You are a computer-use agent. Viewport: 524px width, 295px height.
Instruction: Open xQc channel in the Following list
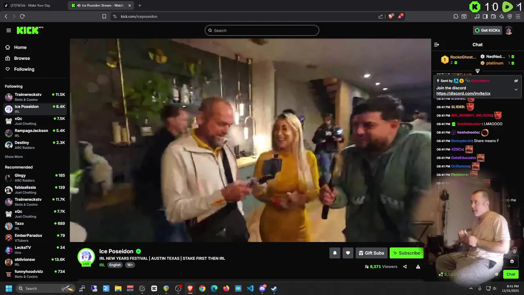[x=35, y=121]
